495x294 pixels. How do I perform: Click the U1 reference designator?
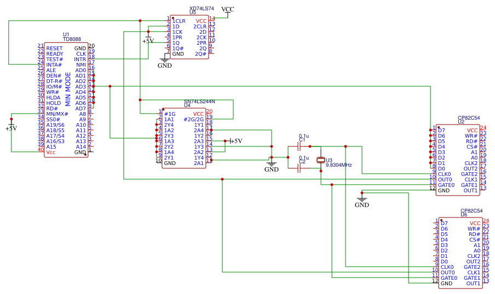[66, 34]
